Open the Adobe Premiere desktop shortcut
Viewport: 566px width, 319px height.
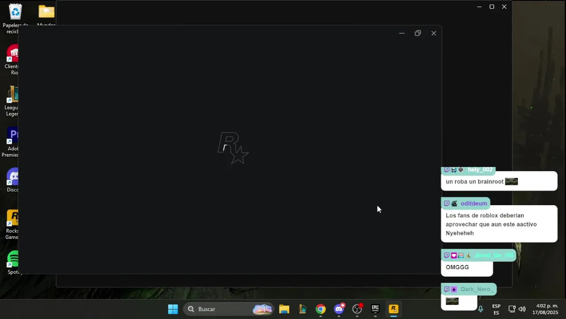coord(12,142)
